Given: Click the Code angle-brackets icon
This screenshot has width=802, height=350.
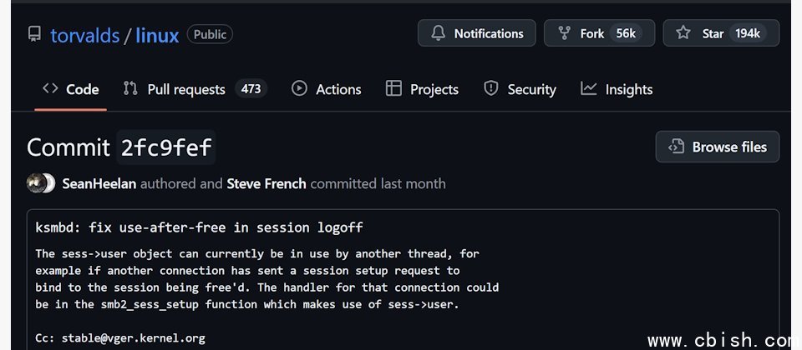Looking at the screenshot, I should 50,88.
